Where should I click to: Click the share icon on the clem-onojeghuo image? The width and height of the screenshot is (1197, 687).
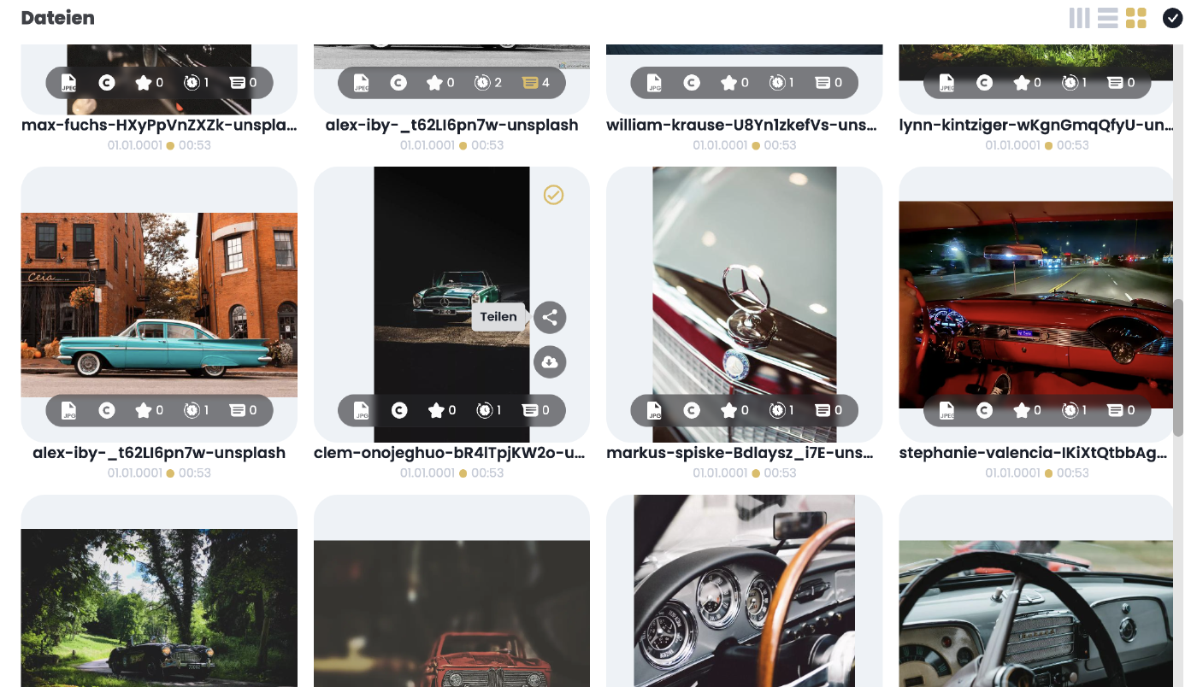pos(550,318)
